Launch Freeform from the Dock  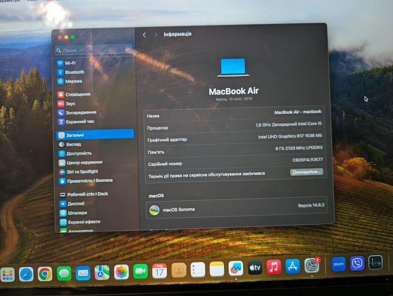[236, 268]
